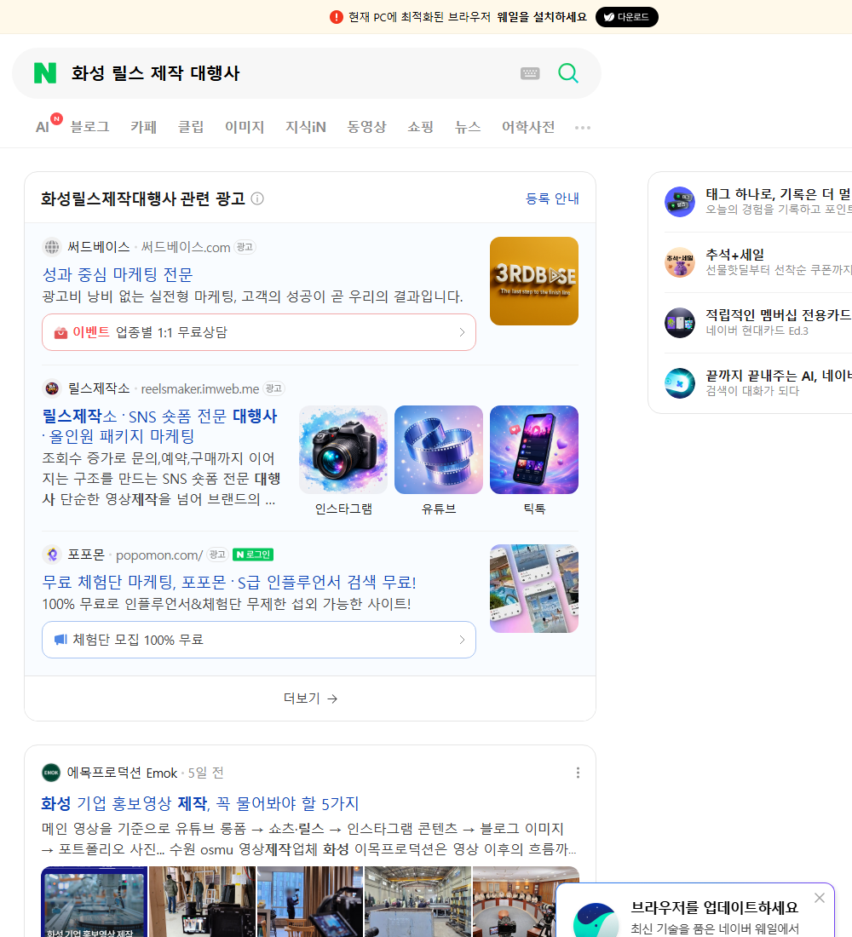Open the three-dot menu on Emok post
Viewport: 852px width, 937px height.
pyautogui.click(x=578, y=773)
